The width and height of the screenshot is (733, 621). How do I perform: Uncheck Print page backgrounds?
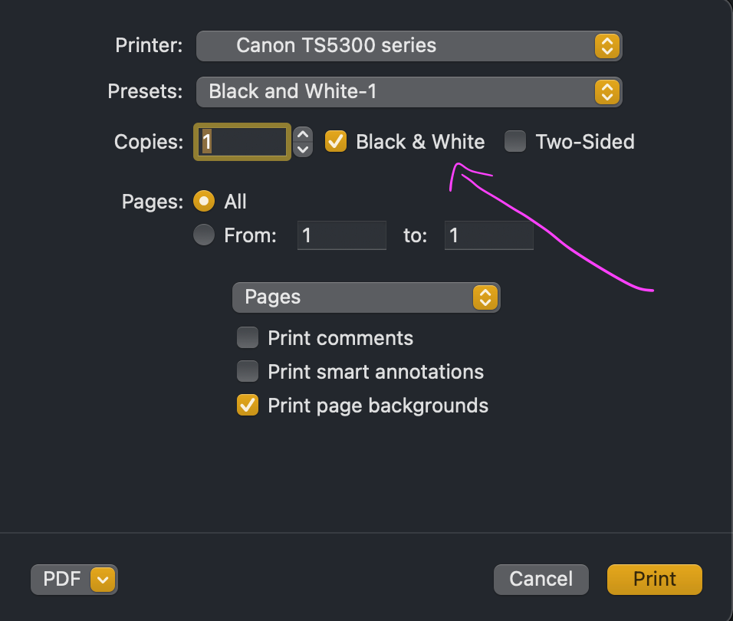pyautogui.click(x=248, y=405)
